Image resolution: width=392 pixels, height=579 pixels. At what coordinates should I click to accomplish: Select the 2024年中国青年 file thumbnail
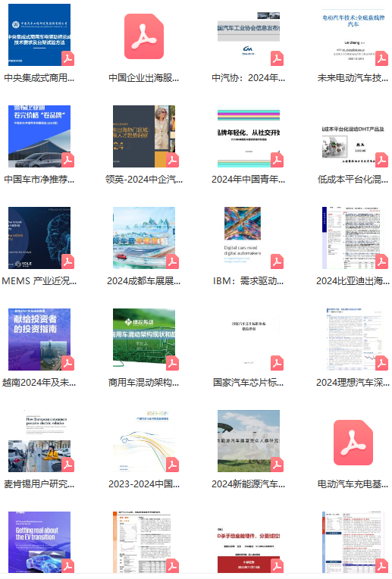point(249,136)
